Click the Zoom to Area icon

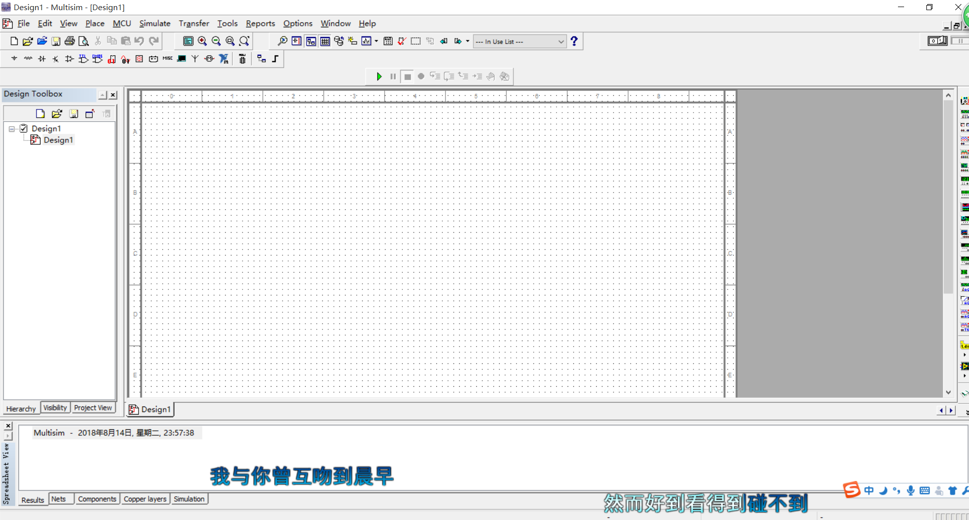click(230, 41)
